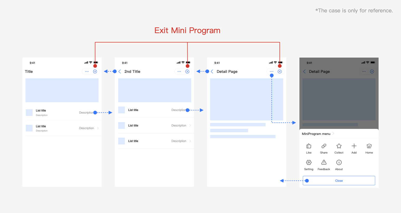This screenshot has height=213, width=401.
Task: Tap the banner image on 2nd Title screen
Action: click(x=155, y=90)
